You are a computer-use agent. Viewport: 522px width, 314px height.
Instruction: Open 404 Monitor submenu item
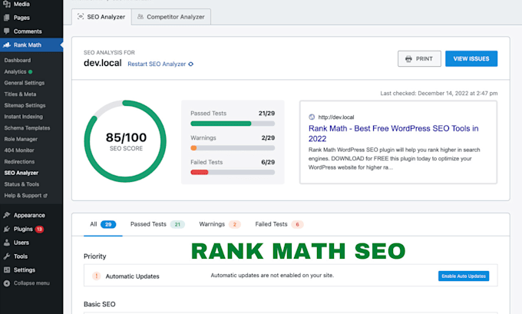pyautogui.click(x=19, y=150)
